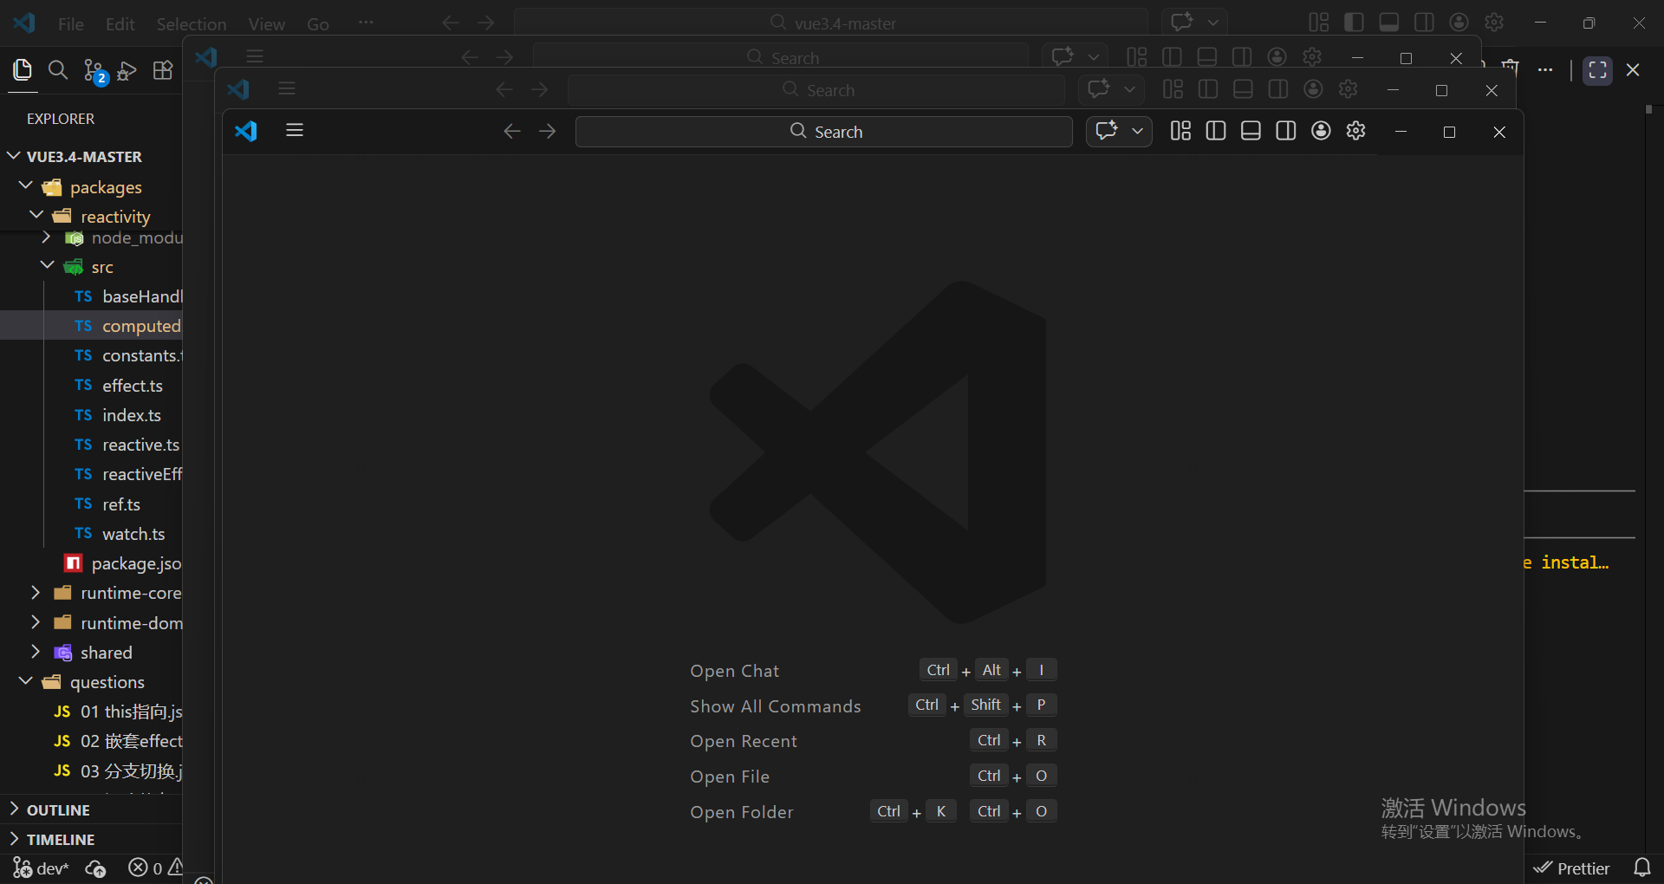
Task: Open Extensions view in activity bar
Action: click(x=163, y=70)
